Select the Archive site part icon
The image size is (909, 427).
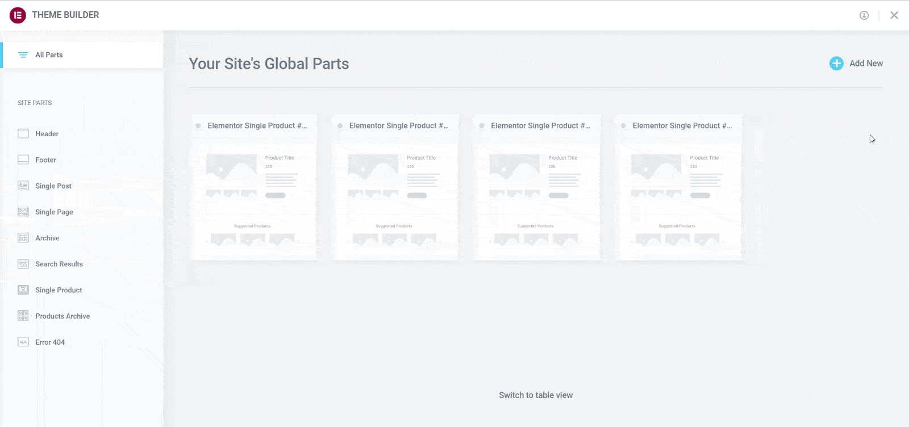pyautogui.click(x=23, y=238)
